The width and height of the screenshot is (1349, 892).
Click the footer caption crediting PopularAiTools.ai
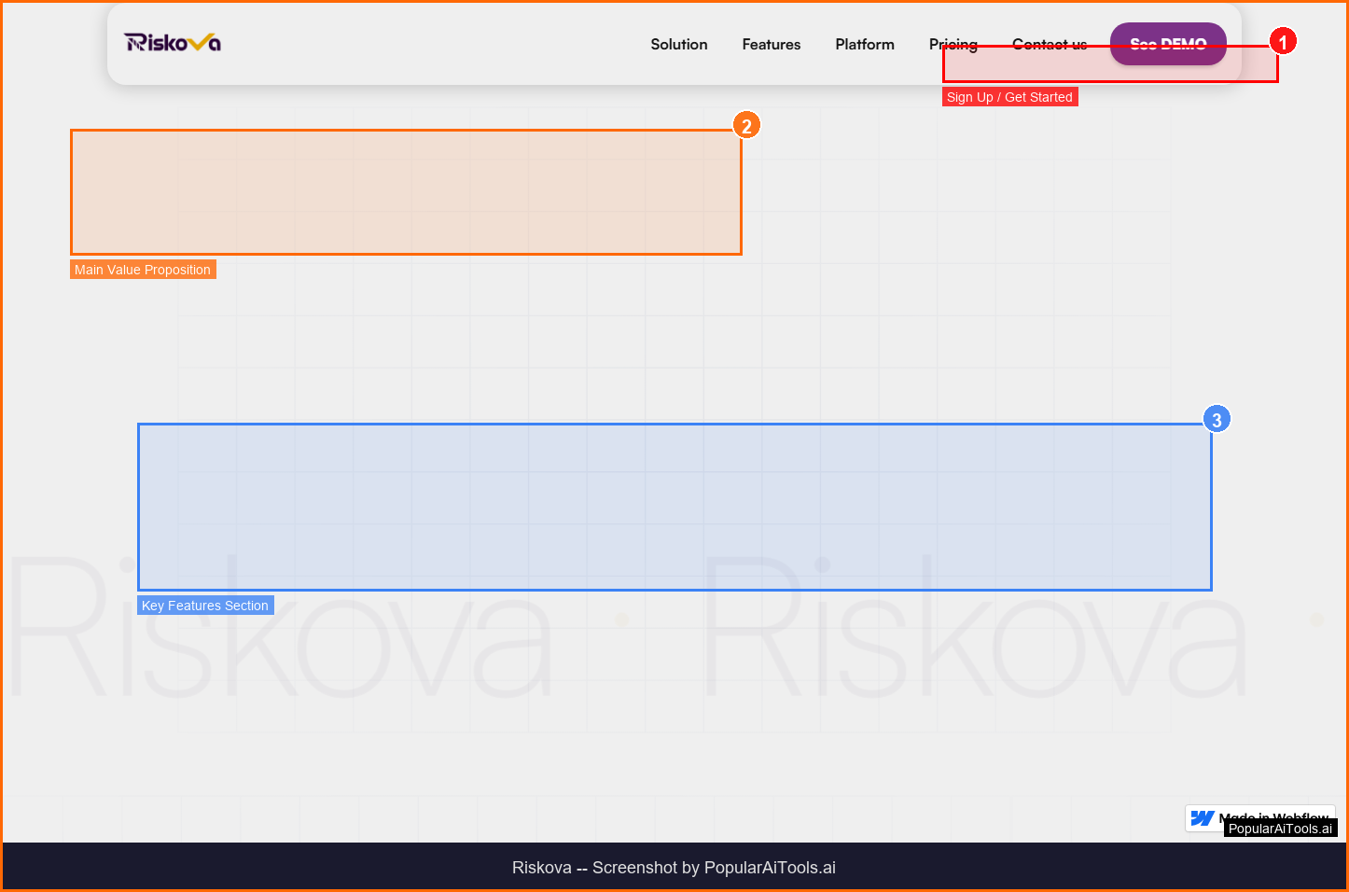click(x=674, y=868)
